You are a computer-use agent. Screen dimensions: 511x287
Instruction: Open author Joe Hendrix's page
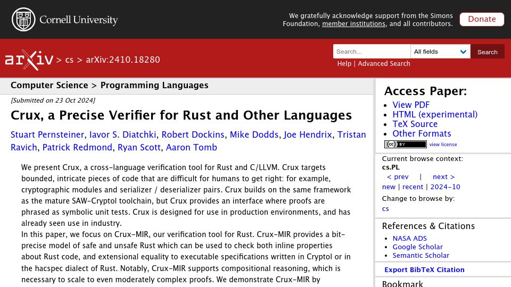[308, 134]
